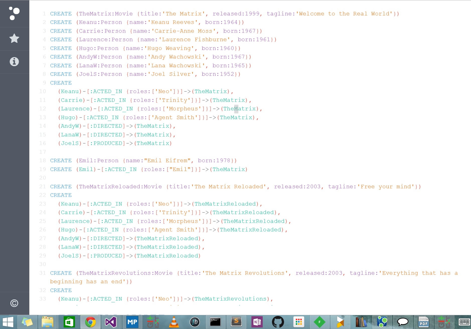This screenshot has height=329, width=471.
Task: Open OneNote from the taskbar
Action: coord(257,322)
